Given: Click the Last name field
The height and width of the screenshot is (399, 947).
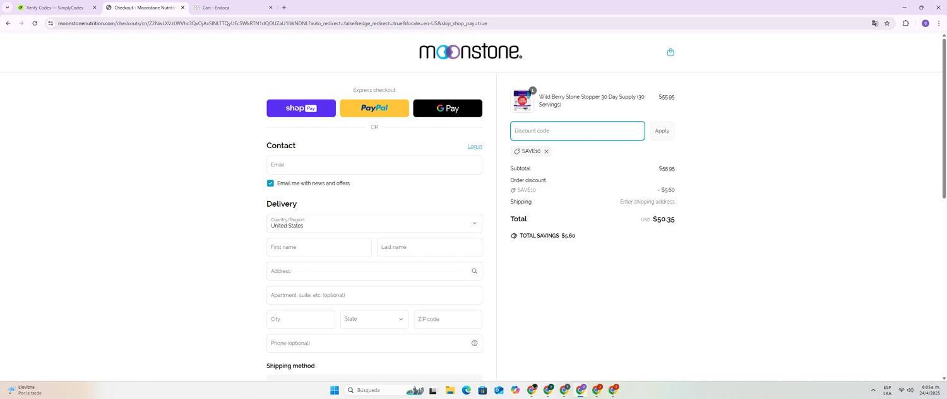Looking at the screenshot, I should pyautogui.click(x=429, y=247).
